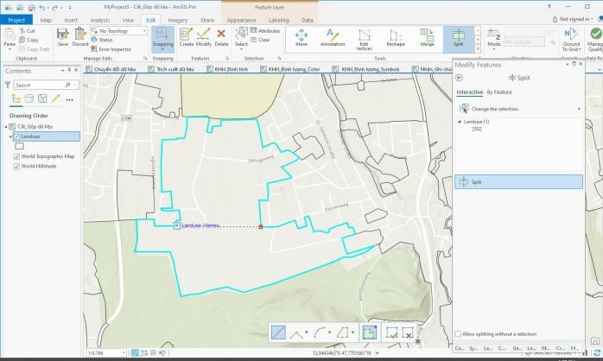The width and height of the screenshot is (603, 361).
Task: Click the Edit Vertices tool
Action: [364, 38]
